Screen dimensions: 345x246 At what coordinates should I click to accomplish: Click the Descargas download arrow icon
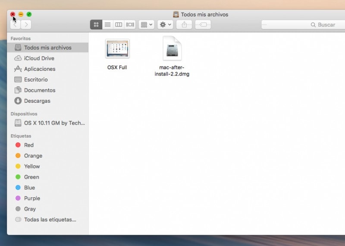[18, 101]
